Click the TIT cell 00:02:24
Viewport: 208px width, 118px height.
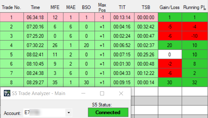122,36
